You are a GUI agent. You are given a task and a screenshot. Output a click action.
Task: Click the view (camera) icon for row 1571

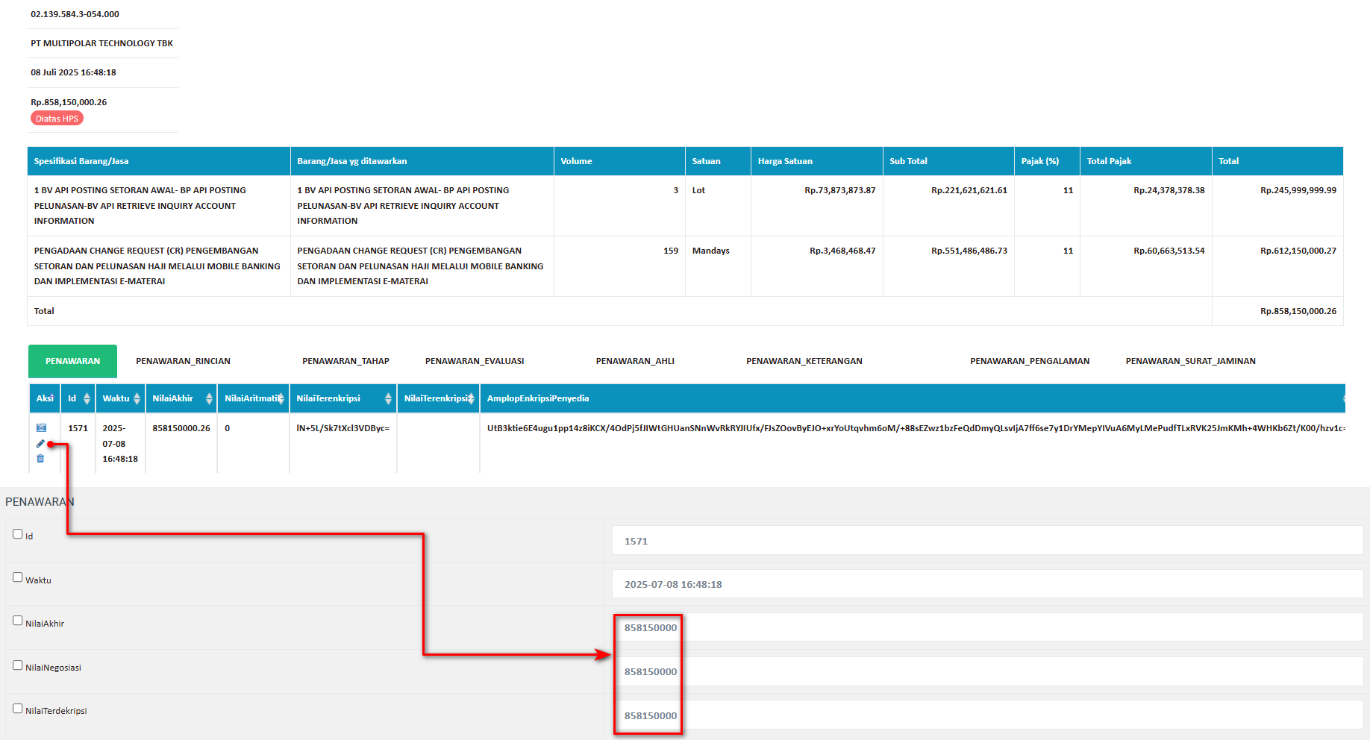coord(41,428)
